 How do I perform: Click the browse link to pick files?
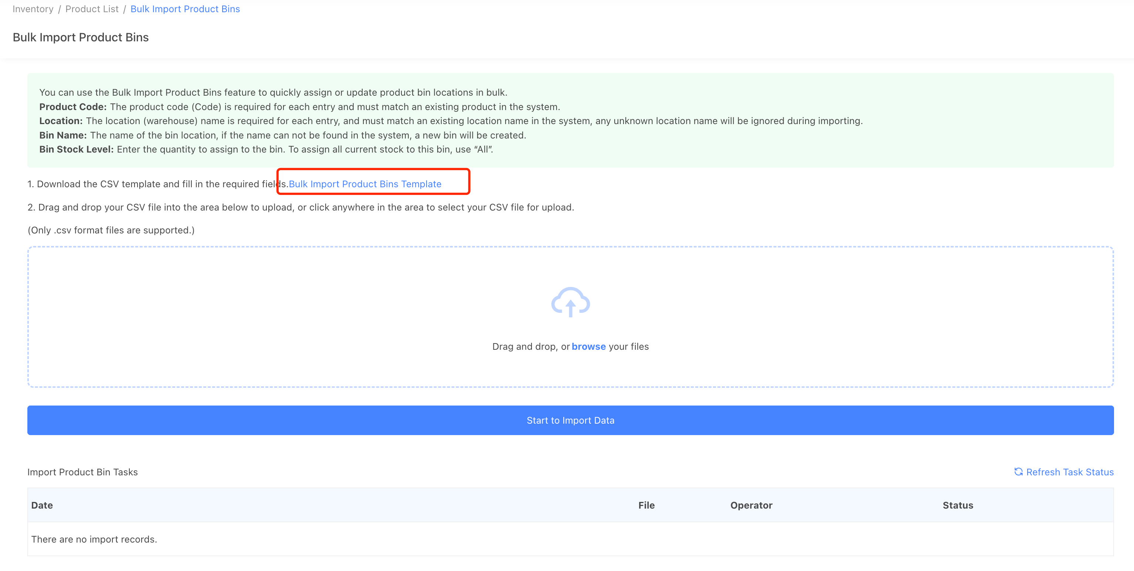[x=588, y=347]
